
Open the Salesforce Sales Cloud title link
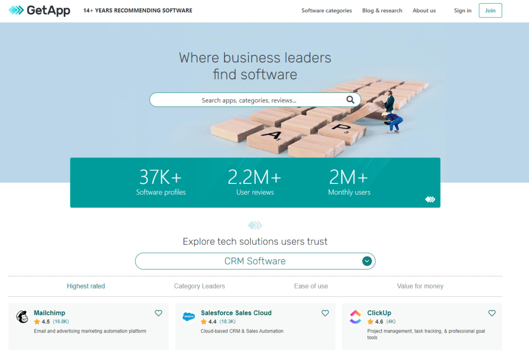236,313
